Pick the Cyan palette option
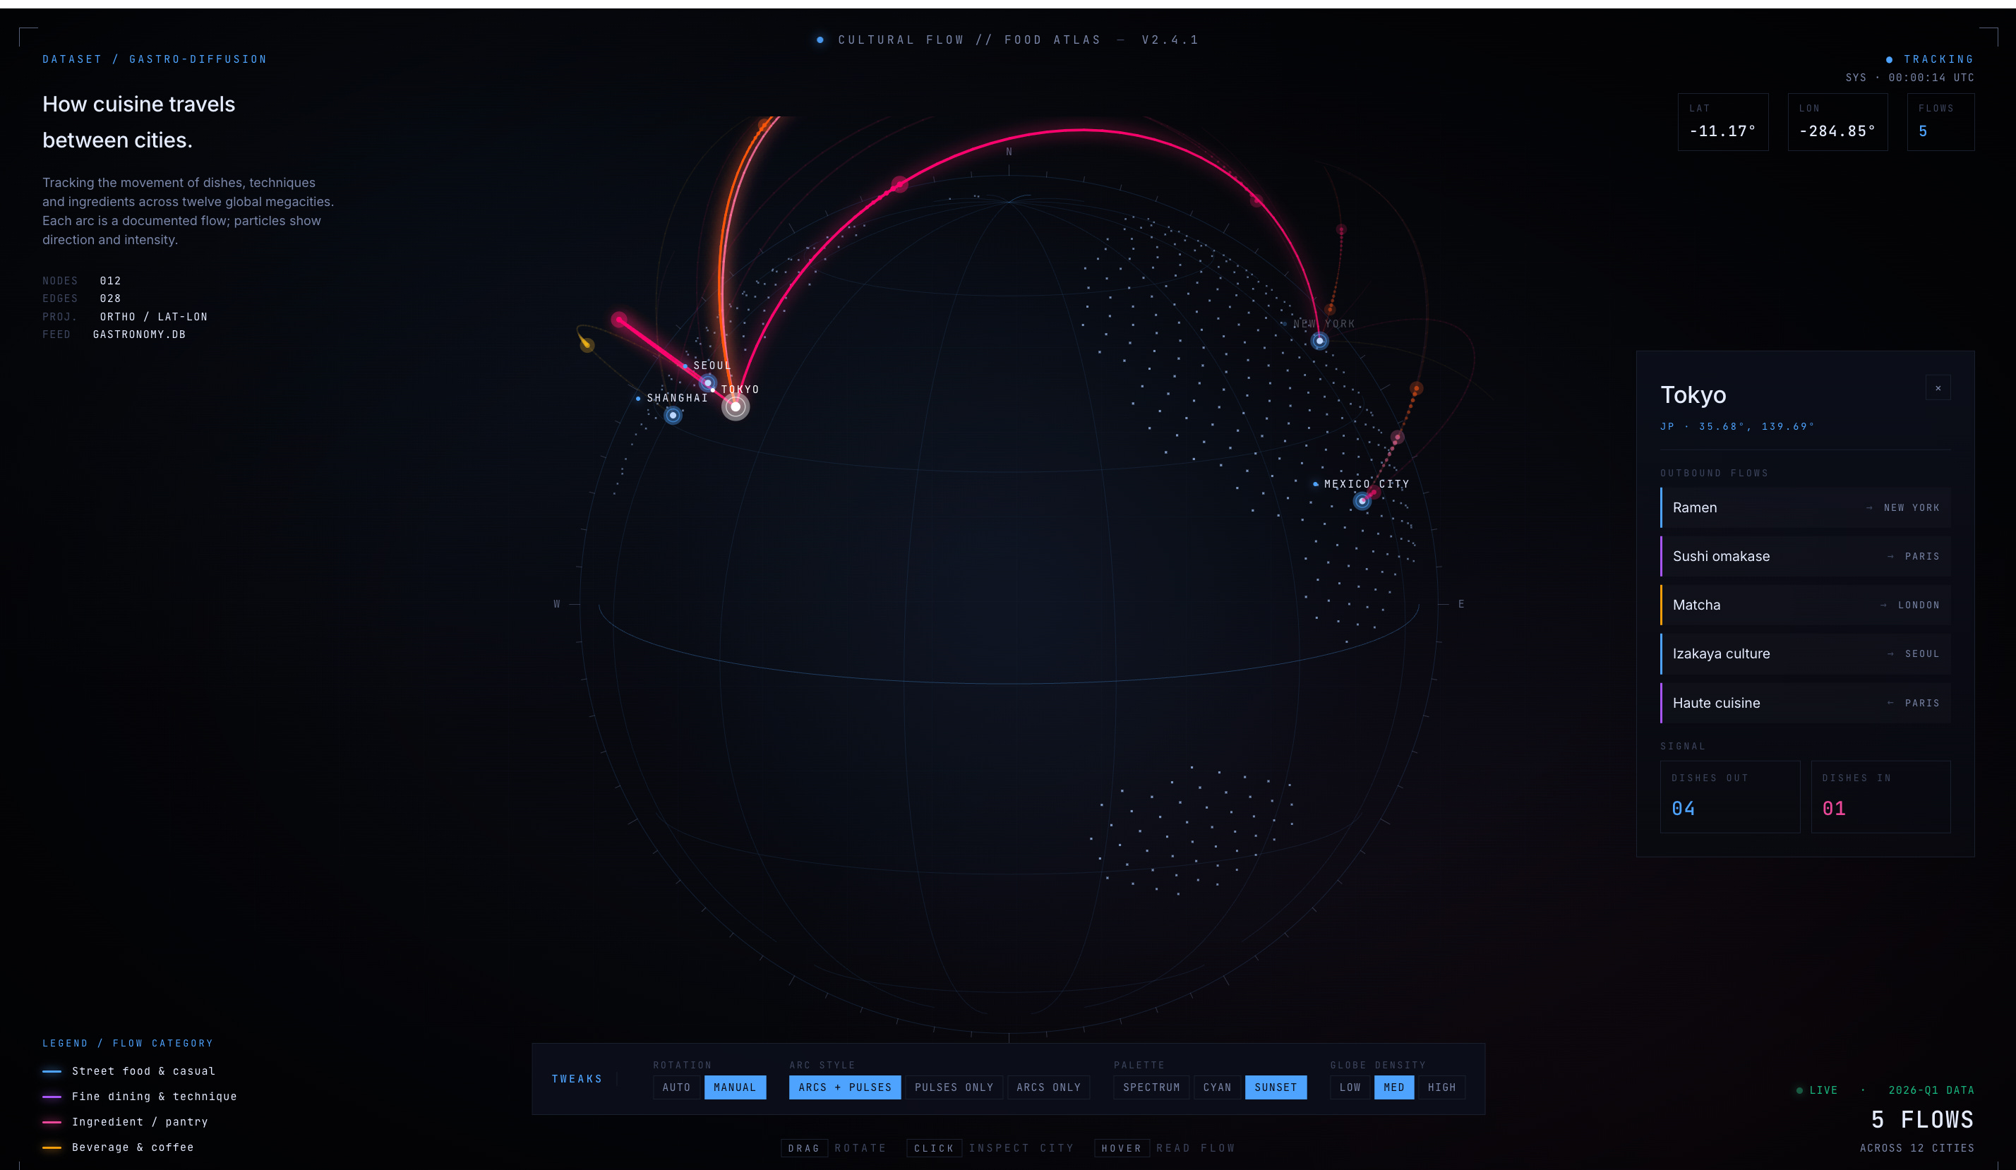The width and height of the screenshot is (2016, 1170). click(x=1217, y=1087)
